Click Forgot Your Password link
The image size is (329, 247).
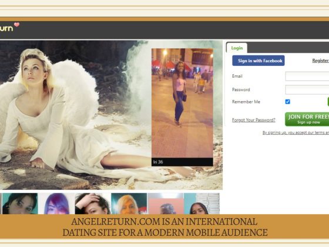[253, 120]
